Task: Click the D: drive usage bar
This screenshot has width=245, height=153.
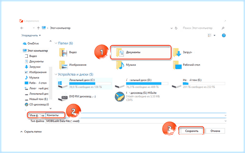Action: (x=147, y=83)
